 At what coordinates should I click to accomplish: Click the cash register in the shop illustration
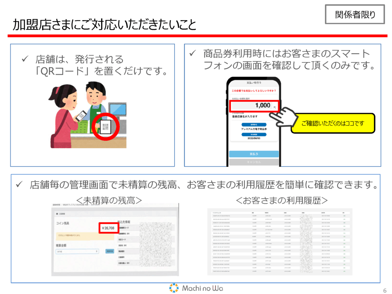tap(117, 110)
